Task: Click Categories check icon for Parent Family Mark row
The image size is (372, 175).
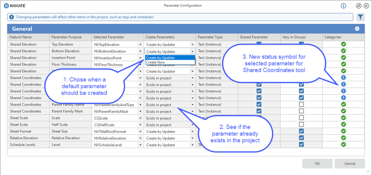Action: pos(343,111)
